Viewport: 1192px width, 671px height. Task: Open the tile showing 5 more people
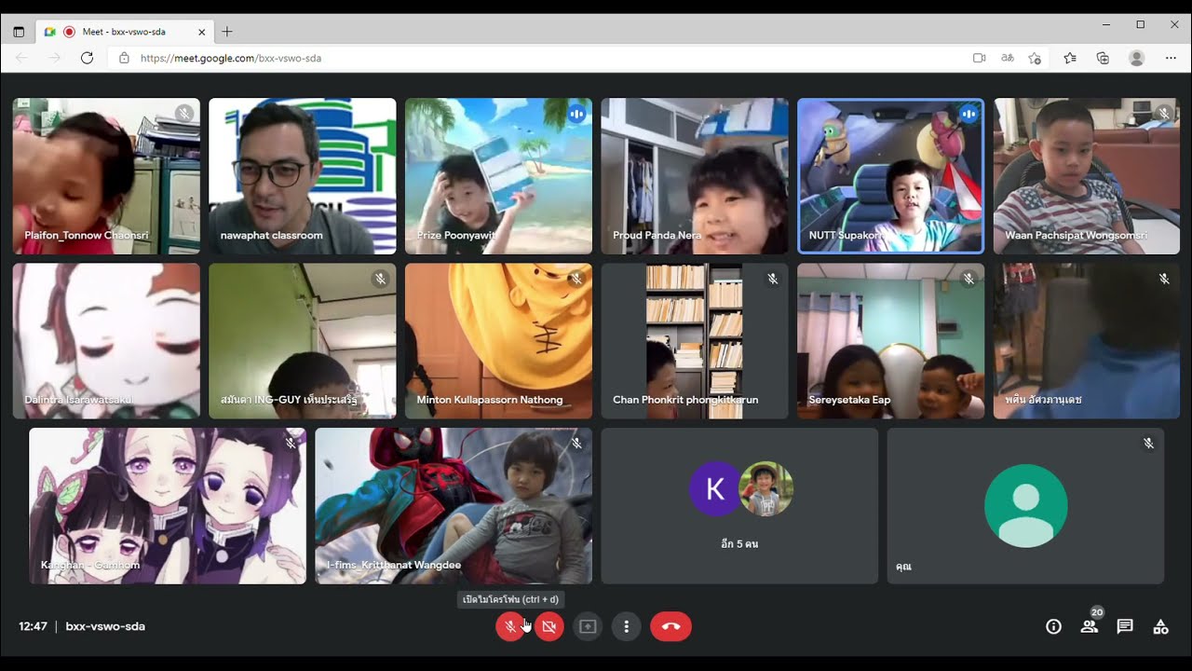(739, 506)
